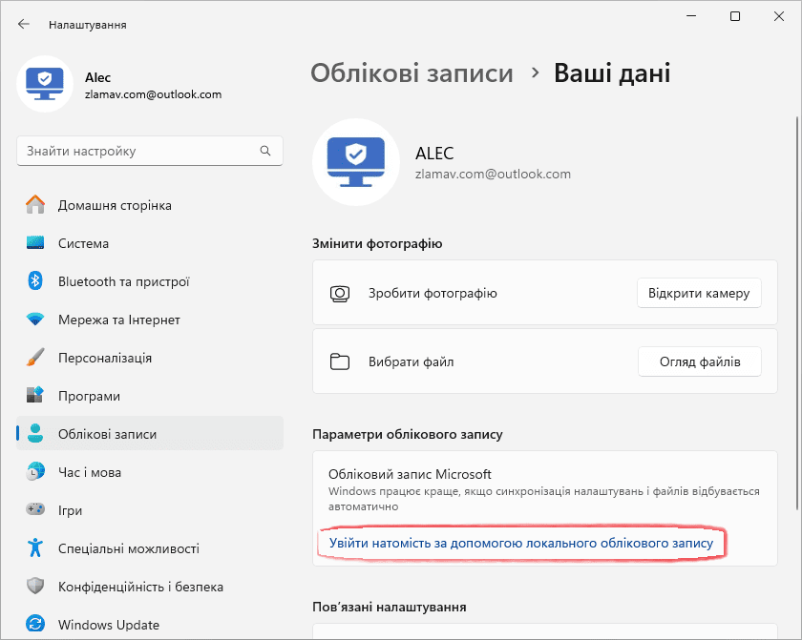Click the search magnifier icon
This screenshot has width=802, height=640.
click(264, 151)
